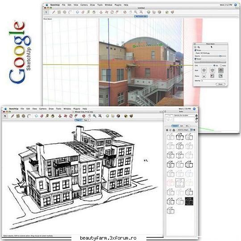Viewport: 241px width, 241px height.
Task: Pick the Zoom magnifier in Untitled window toolbar
Action: tap(136, 12)
